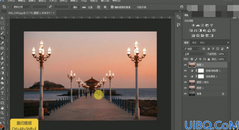
Task: Lock all with the padlock icon
Action: [209, 59]
